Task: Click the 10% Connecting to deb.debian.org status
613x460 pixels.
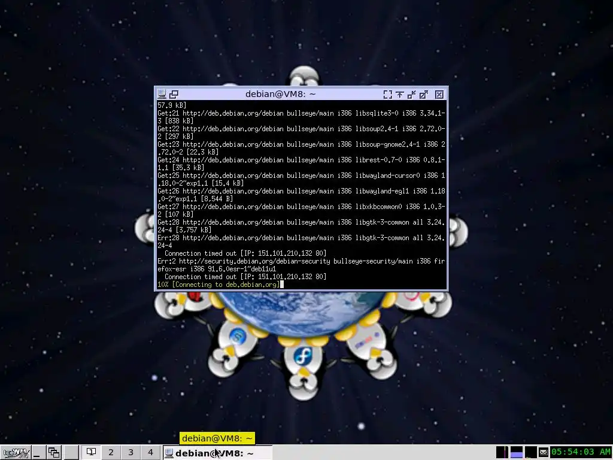Action: click(219, 285)
